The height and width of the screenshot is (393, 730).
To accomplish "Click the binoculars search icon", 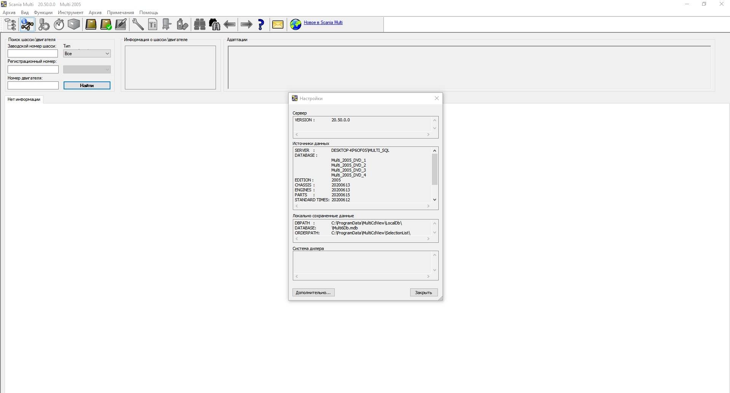I will tap(200, 25).
